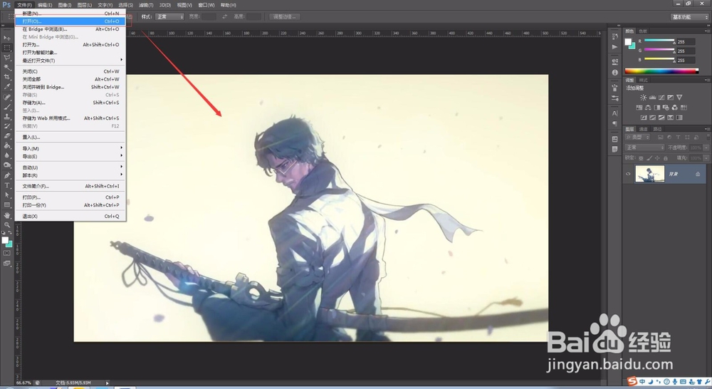
Task: Choose 打开(O)... from File menu
Action: point(70,21)
